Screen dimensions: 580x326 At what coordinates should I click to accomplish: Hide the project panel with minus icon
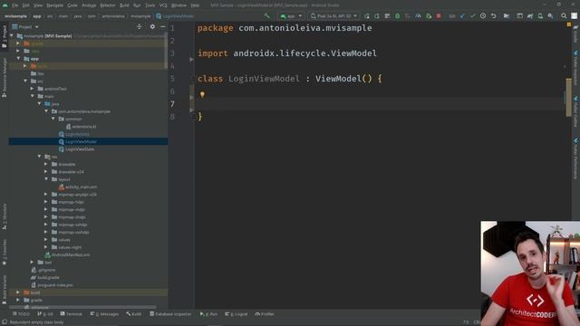163,26
